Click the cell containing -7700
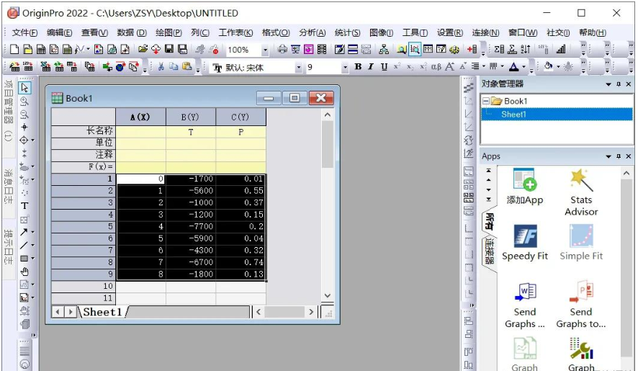The image size is (638, 371). point(190,226)
